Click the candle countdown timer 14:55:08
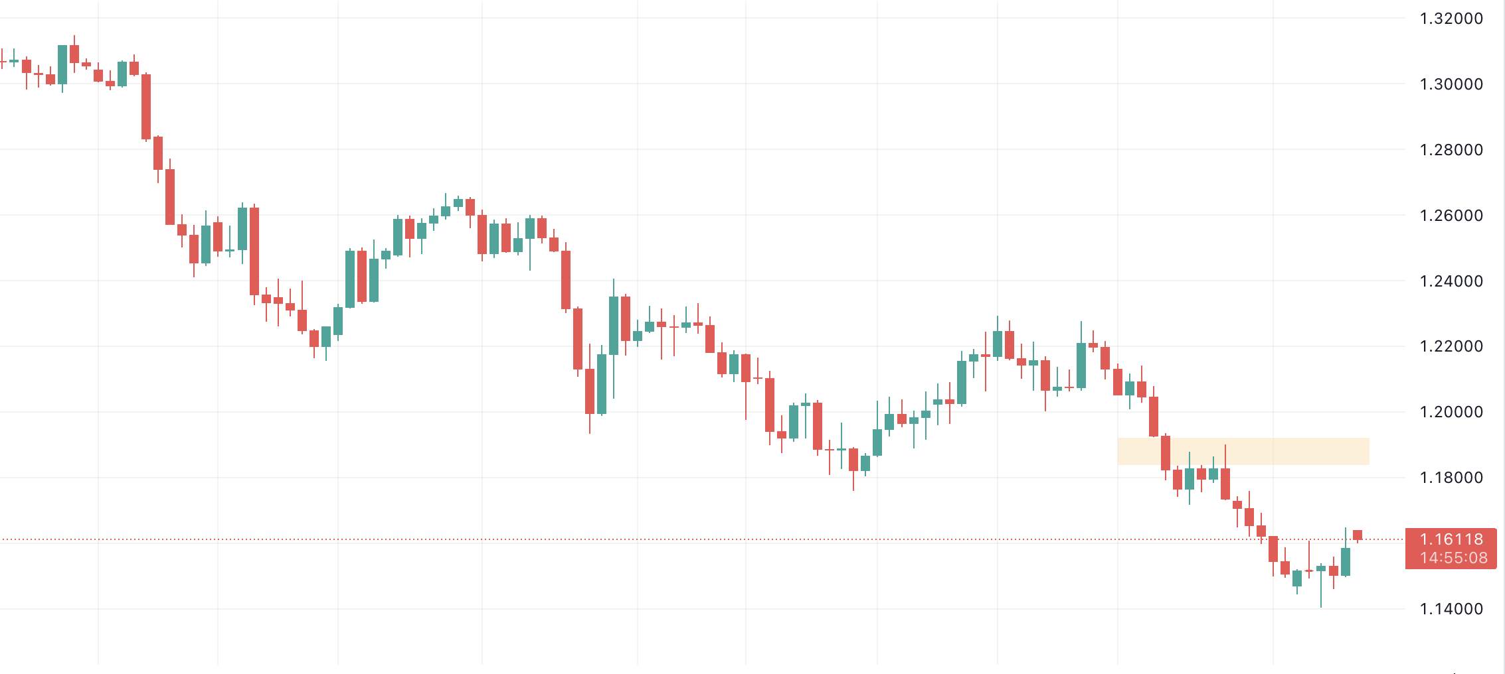This screenshot has width=1505, height=674. pyautogui.click(x=1453, y=558)
